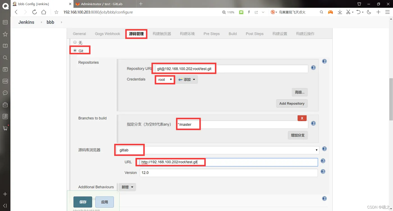Switch to the Build tab
This screenshot has width=393, height=211.
[x=233, y=34]
